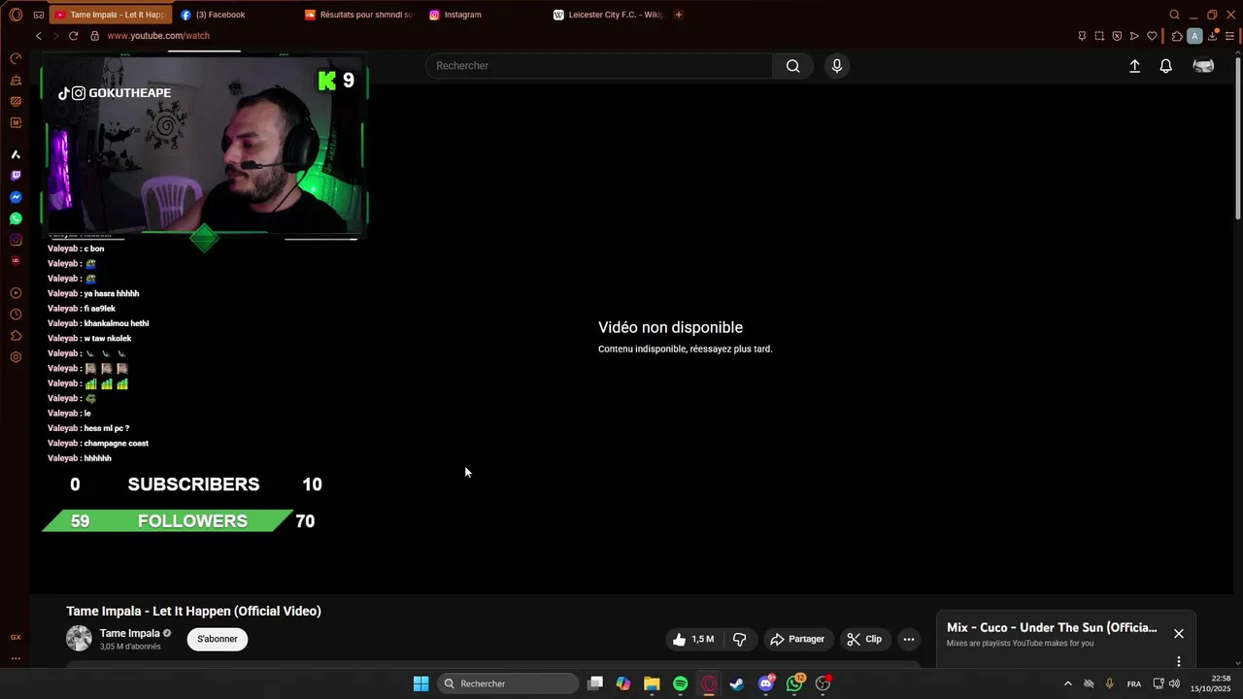Open File Explorer from the taskbar
The width and height of the screenshot is (1243, 699).
[652, 683]
